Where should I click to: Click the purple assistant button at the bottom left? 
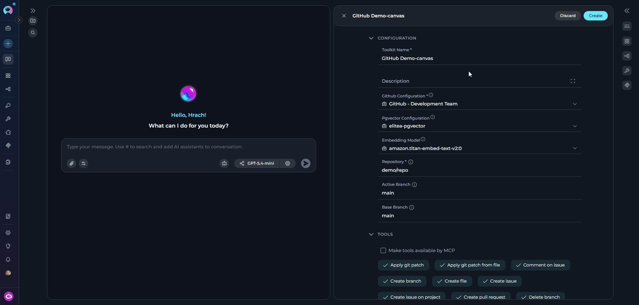pos(9,296)
